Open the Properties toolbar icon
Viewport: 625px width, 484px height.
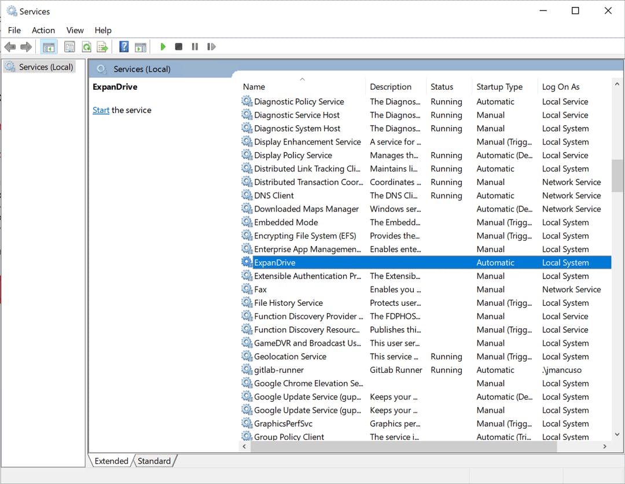69,47
